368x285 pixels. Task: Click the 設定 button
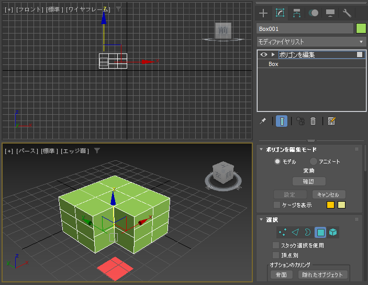pyautogui.click(x=290, y=194)
